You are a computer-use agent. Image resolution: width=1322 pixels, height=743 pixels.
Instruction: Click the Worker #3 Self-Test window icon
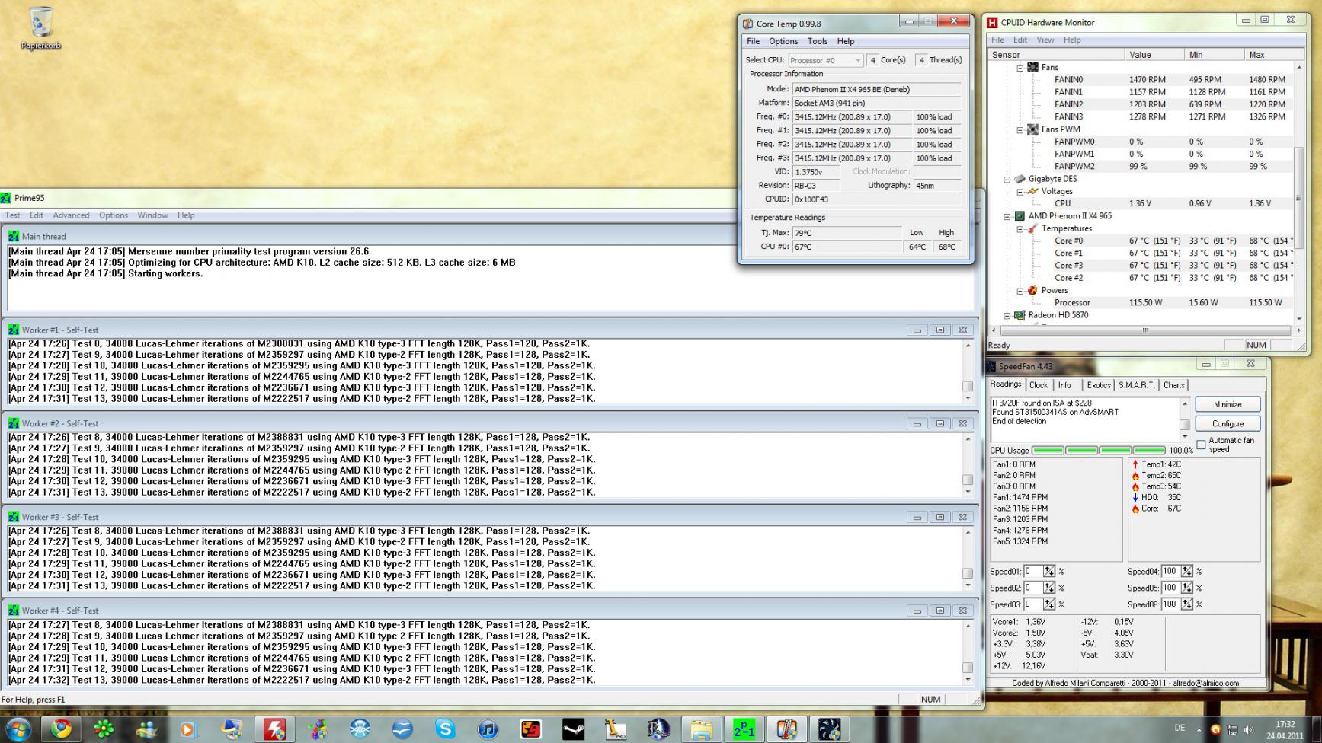click(x=14, y=517)
